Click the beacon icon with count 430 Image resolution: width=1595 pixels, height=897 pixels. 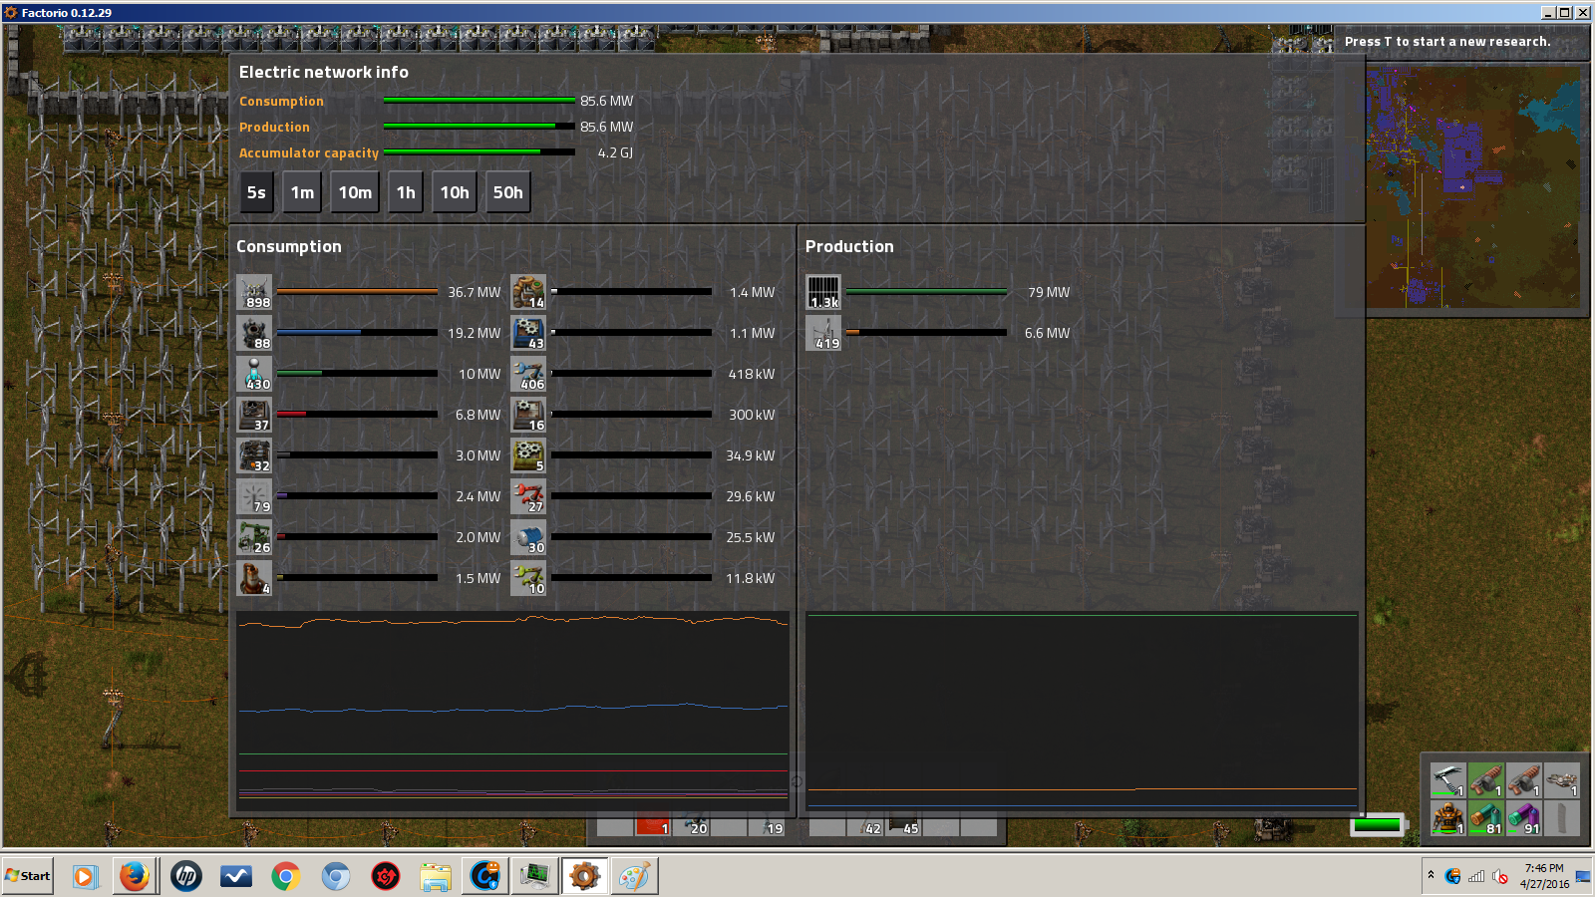tap(254, 374)
